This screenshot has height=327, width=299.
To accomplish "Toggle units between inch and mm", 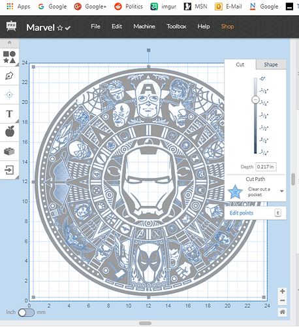I will (x=26, y=313).
